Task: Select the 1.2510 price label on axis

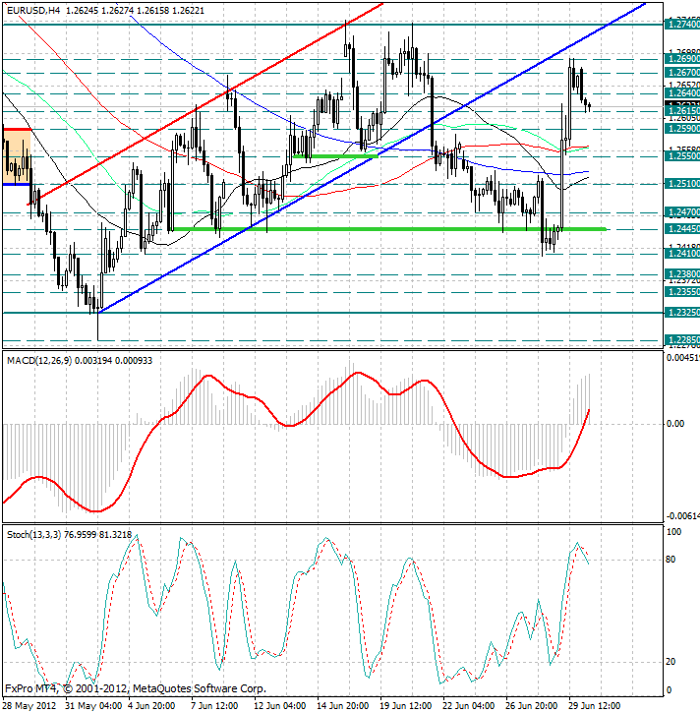Action: click(x=681, y=184)
